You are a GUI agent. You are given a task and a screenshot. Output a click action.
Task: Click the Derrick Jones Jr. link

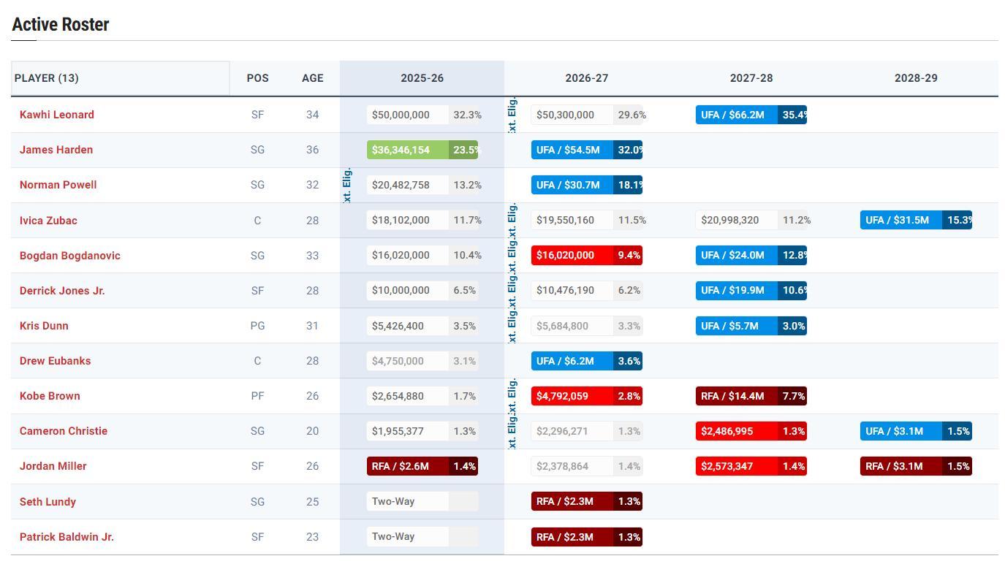(62, 291)
